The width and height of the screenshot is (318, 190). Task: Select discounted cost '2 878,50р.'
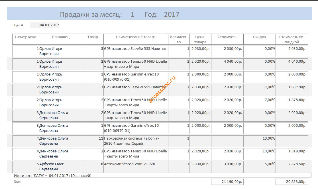coord(291,167)
